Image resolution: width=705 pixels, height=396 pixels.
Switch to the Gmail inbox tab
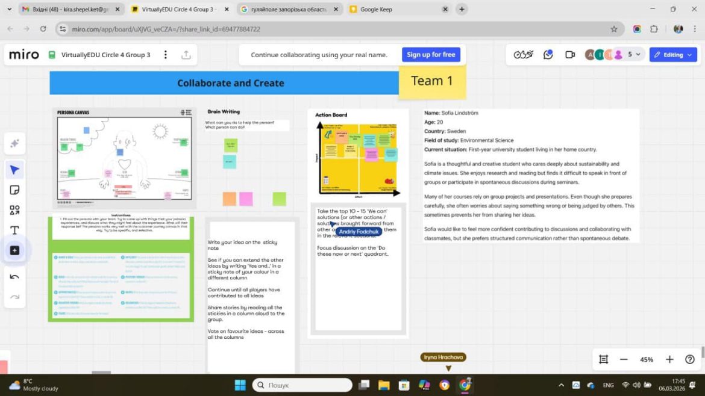(66, 10)
